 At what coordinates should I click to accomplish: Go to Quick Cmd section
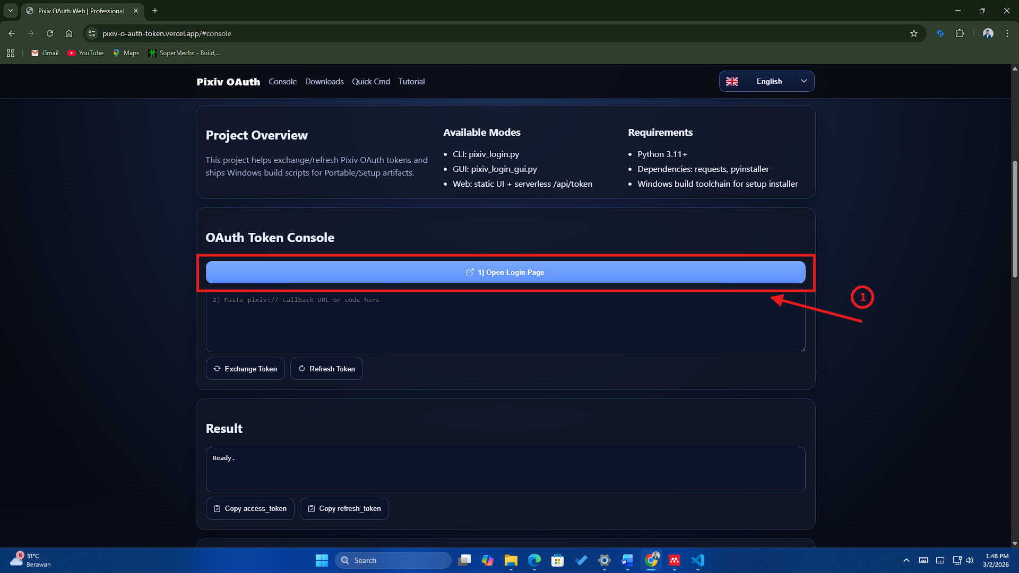pyautogui.click(x=370, y=82)
